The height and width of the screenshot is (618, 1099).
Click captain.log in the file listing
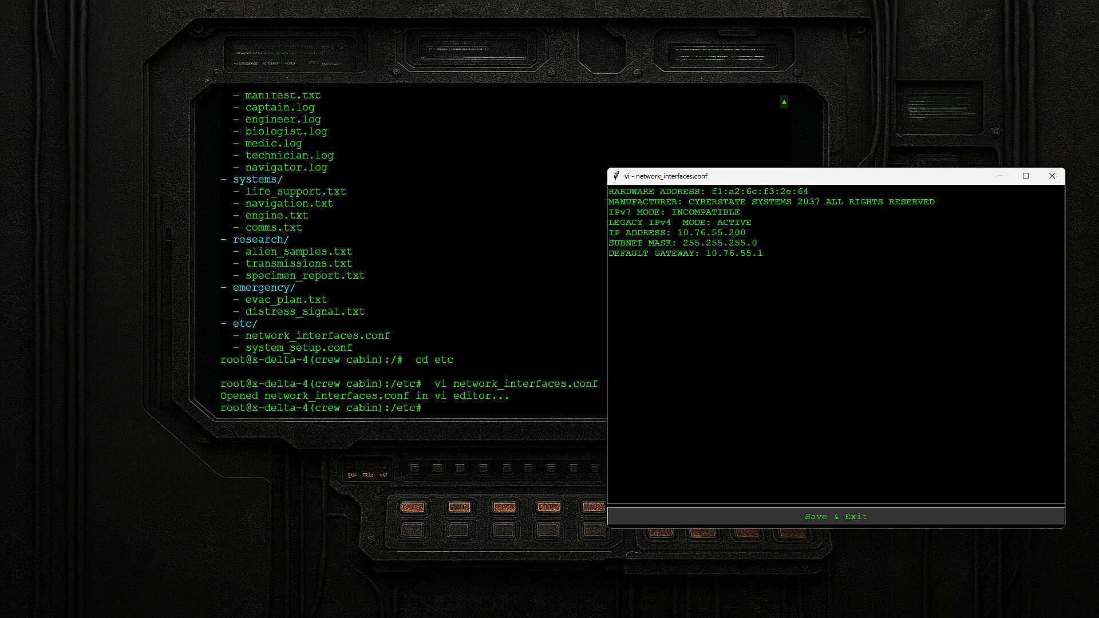[279, 108]
